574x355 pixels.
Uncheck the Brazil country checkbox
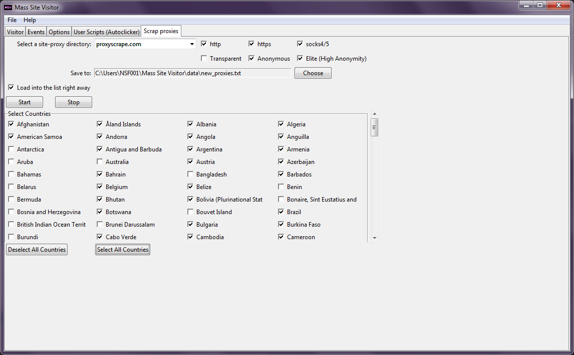281,212
